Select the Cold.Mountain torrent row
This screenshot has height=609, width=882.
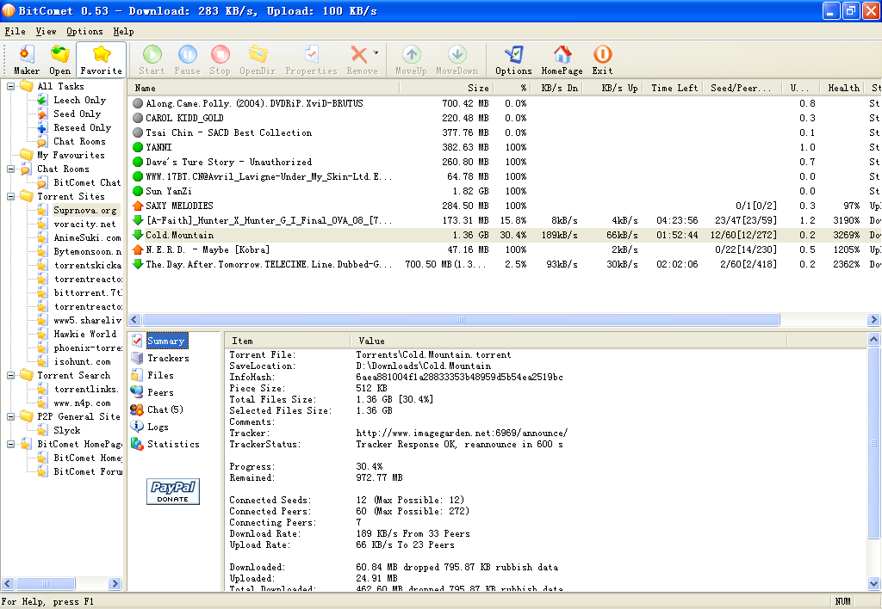pos(179,236)
